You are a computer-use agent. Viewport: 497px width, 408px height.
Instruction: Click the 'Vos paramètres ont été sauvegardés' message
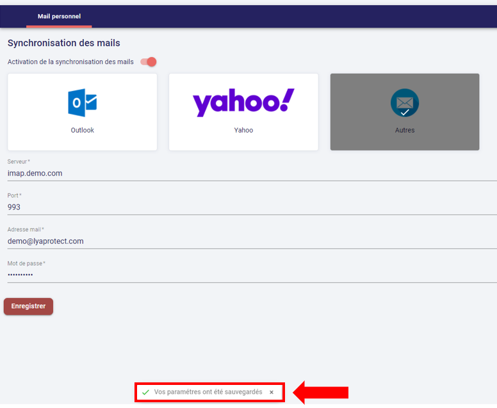208,392
